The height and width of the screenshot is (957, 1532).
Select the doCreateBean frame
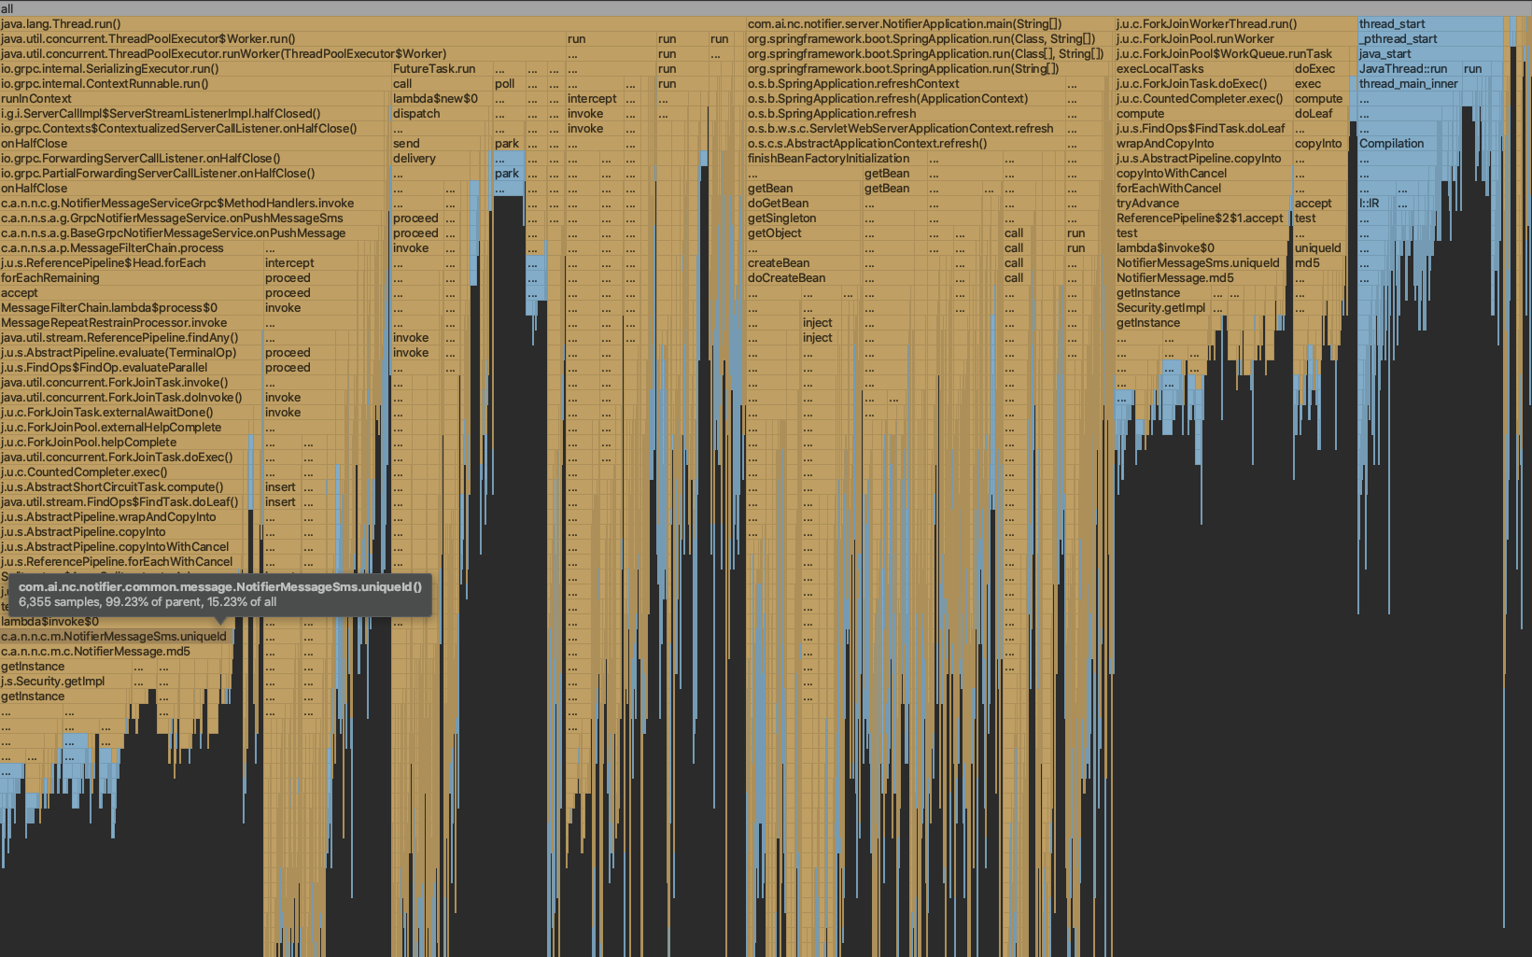[x=805, y=277]
